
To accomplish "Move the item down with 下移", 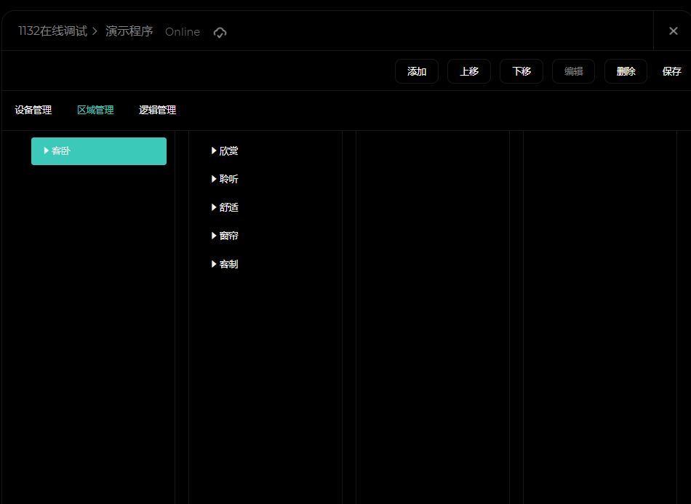I will coord(522,71).
